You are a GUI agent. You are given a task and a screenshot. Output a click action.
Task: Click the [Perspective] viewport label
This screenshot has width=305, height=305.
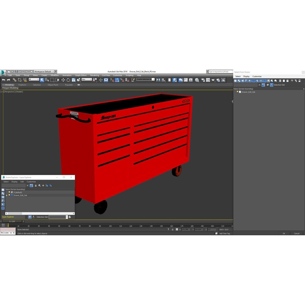[9, 91]
